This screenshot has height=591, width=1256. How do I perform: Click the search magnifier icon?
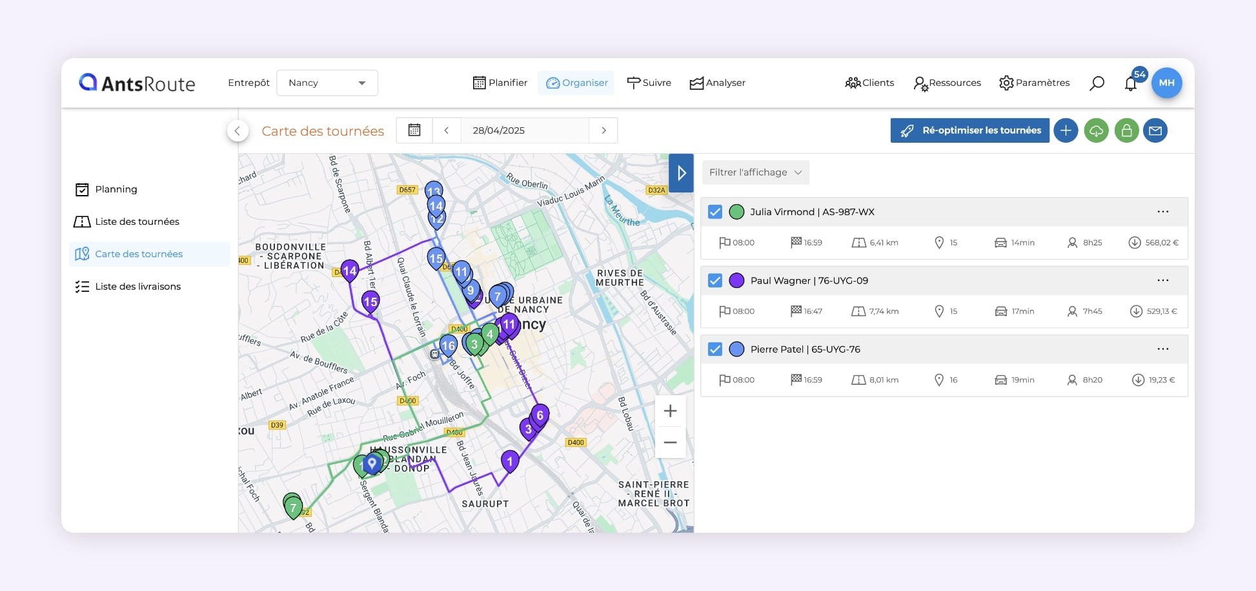click(1097, 83)
